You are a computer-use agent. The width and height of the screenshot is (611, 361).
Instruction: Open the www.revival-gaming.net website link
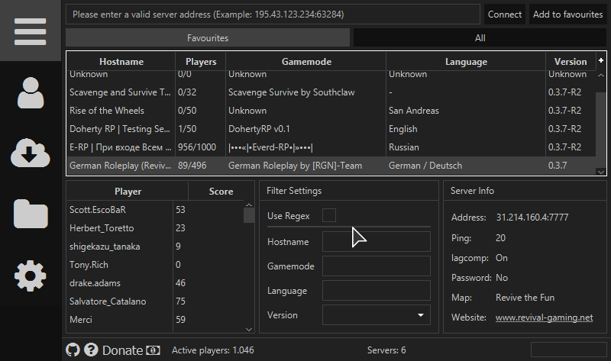pyautogui.click(x=544, y=317)
